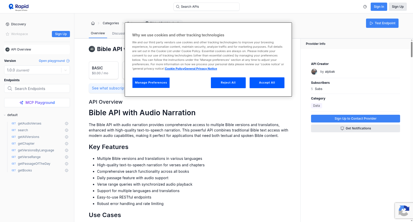The width and height of the screenshot is (413, 222).
Task: Show info for getVersionsByLanguage endpoint
Action: coord(67,150)
